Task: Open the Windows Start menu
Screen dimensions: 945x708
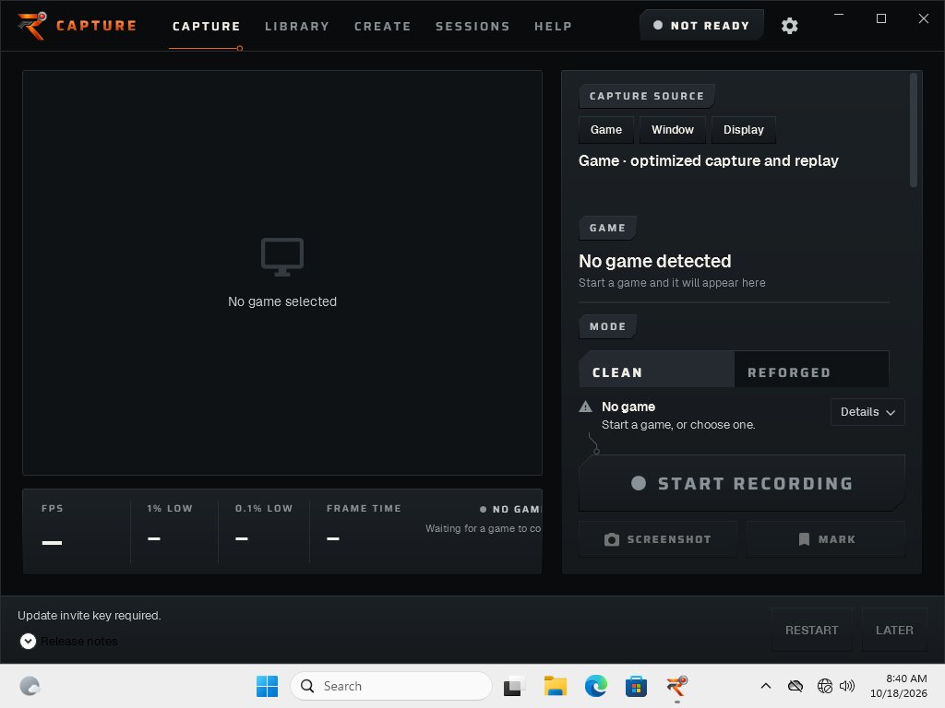Action: click(x=267, y=686)
